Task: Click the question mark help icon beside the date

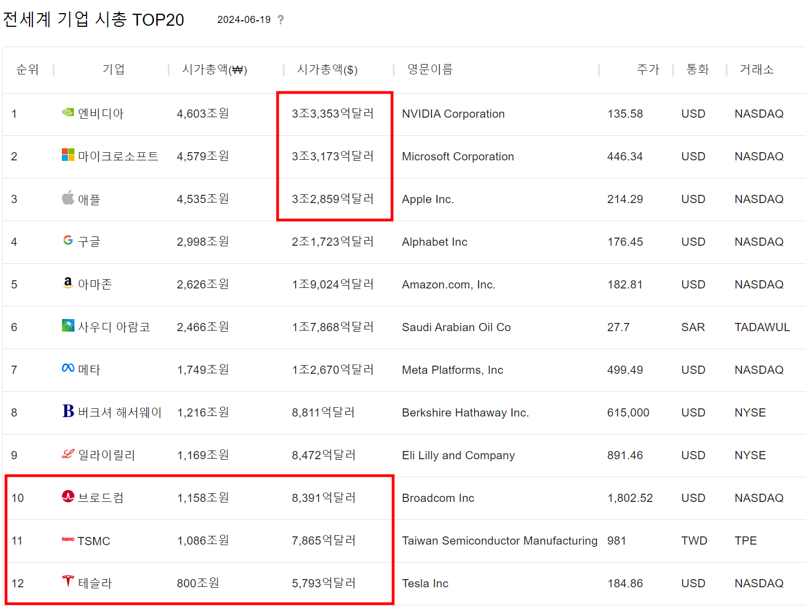Action: (281, 20)
